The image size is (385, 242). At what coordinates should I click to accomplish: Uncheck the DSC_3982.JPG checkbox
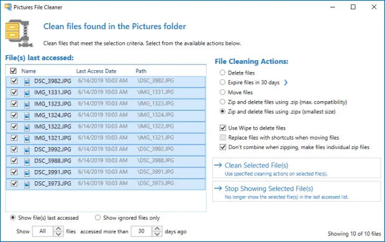pyautogui.click(x=14, y=81)
